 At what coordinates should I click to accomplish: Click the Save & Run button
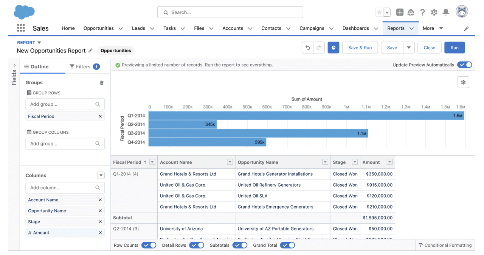pos(360,48)
